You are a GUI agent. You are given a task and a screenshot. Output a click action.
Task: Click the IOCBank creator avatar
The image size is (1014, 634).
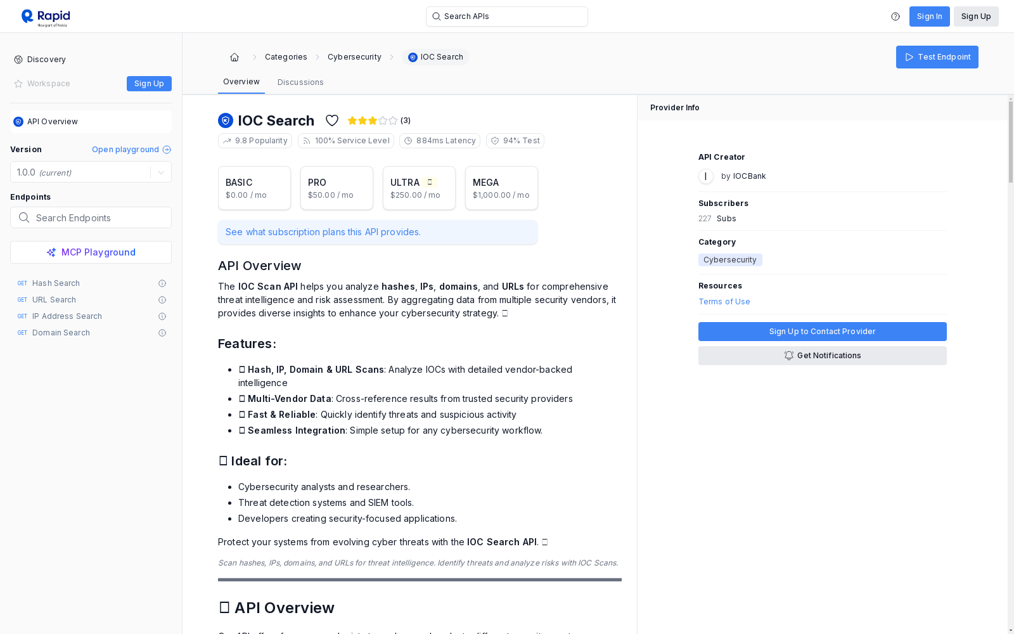[x=706, y=176]
